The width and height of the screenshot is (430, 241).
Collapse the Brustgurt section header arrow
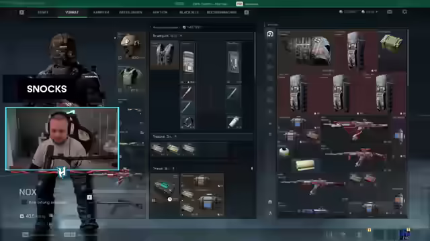coord(181,35)
